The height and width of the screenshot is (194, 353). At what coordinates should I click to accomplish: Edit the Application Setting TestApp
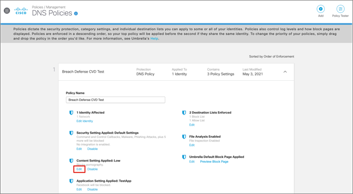(x=79, y=189)
